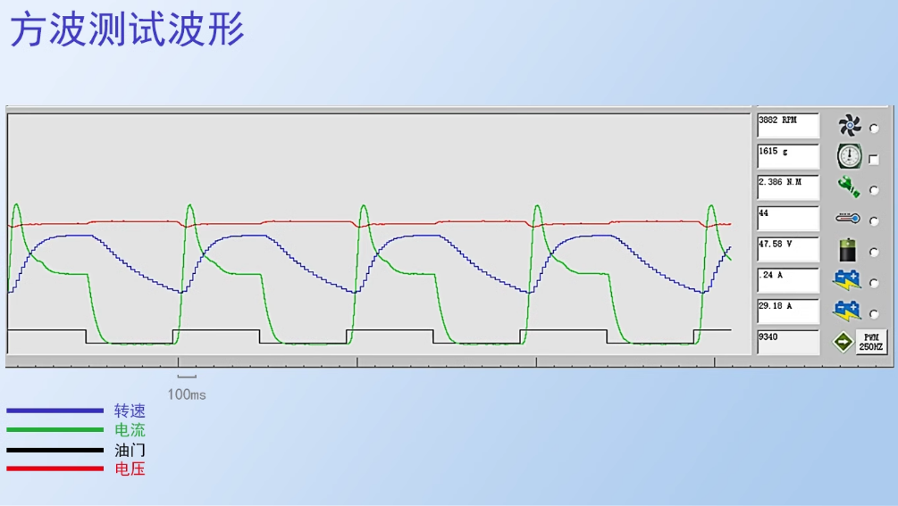Click the green torque wrench icon
The image size is (898, 506).
click(848, 187)
